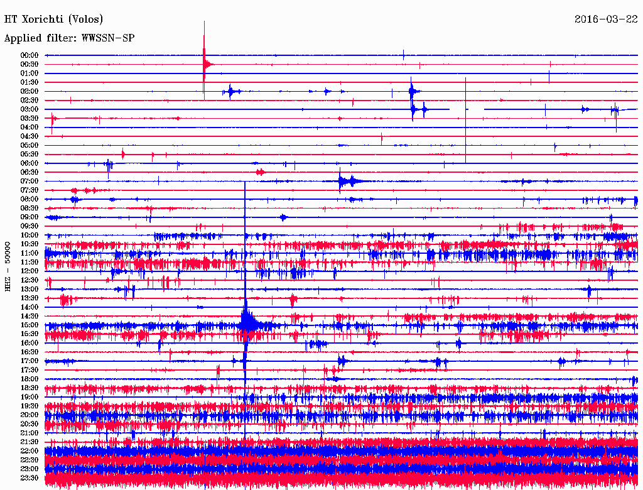Select the 18:30 time label
The height and width of the screenshot is (490, 643).
point(30,388)
